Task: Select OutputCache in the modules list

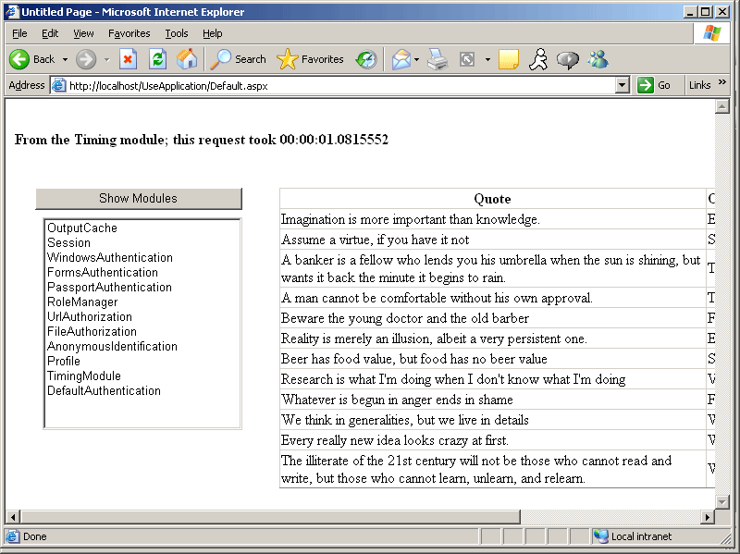Action: [x=82, y=228]
